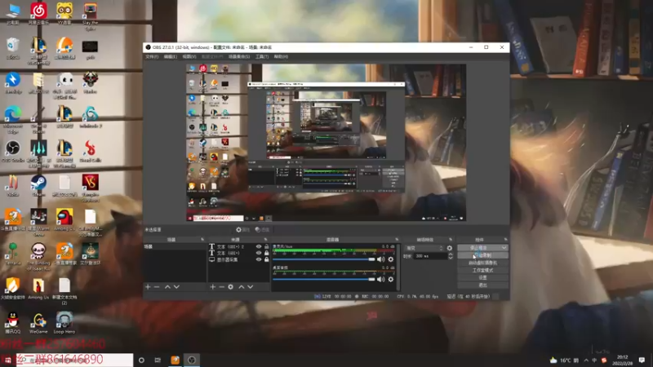Move scene up with arrow icon

pyautogui.click(x=167, y=287)
